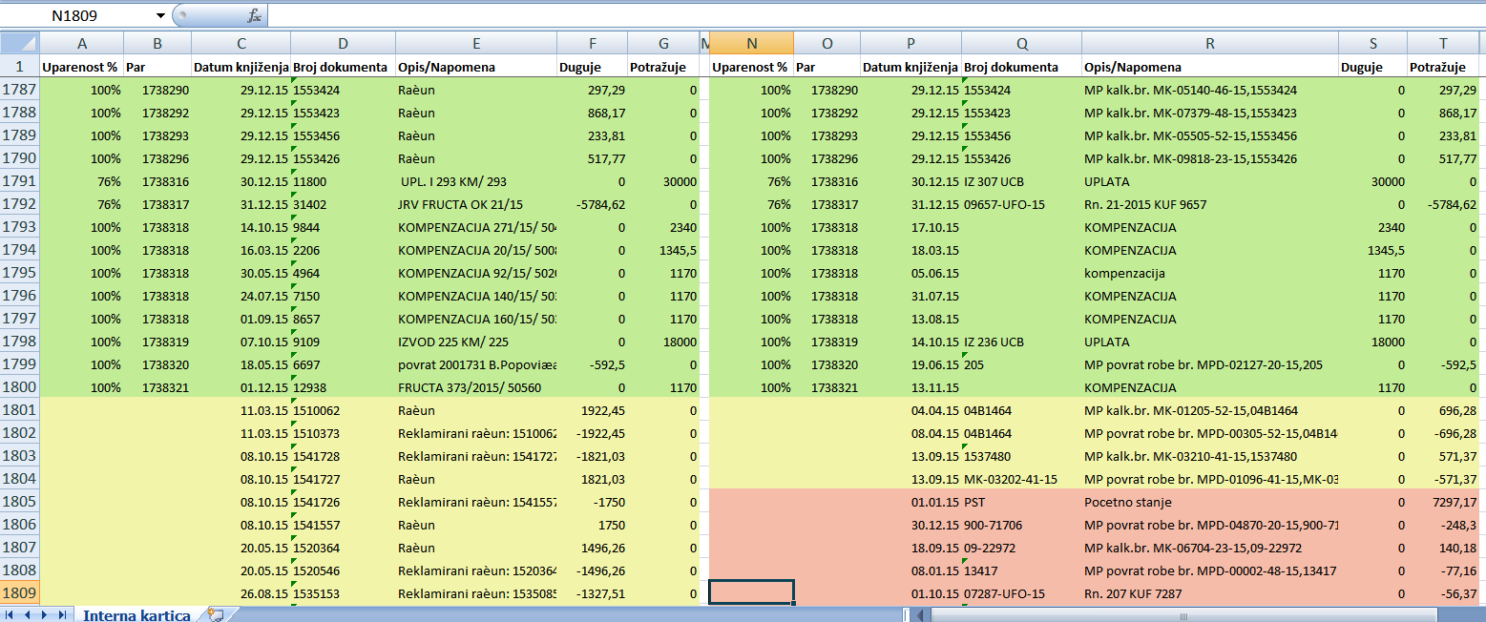Go to previous sheet using navigation arrow
The height and width of the screenshot is (622, 1486).
point(27,614)
